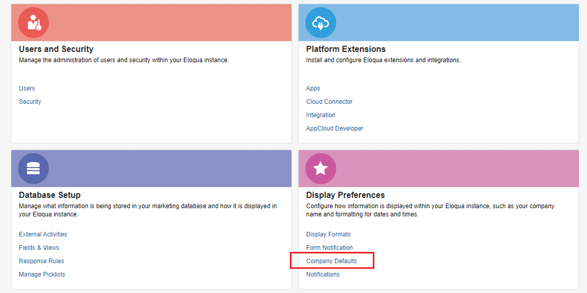Viewport: 587px width, 293px height.
Task: Open Notifications link under Display Preferences
Action: [323, 274]
